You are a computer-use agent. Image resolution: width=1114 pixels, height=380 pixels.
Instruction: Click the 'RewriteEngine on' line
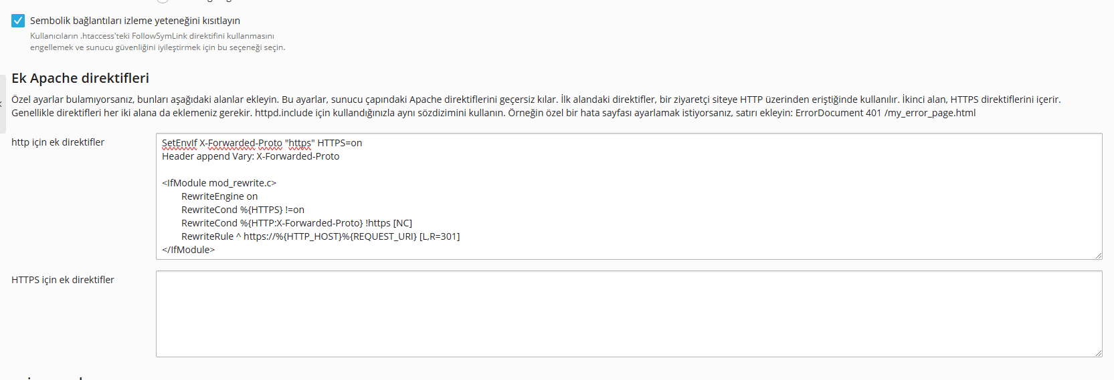coord(219,196)
